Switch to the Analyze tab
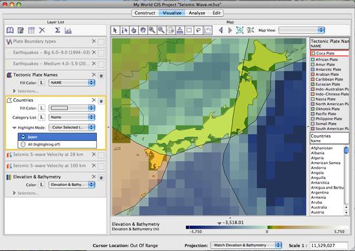355x251 pixels. [197, 13]
